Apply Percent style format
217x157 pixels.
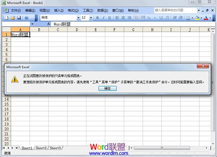pos(149,18)
